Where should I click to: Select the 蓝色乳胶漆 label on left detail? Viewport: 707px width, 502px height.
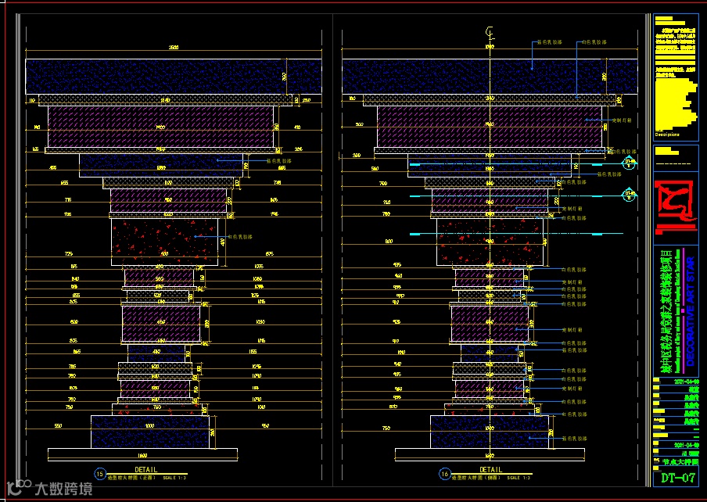click(279, 160)
